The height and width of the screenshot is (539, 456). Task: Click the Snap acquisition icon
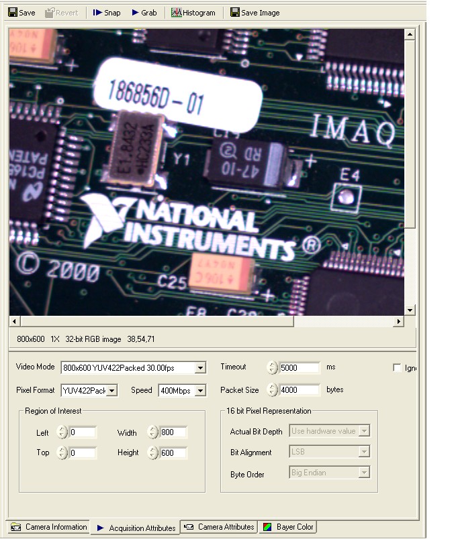click(97, 13)
